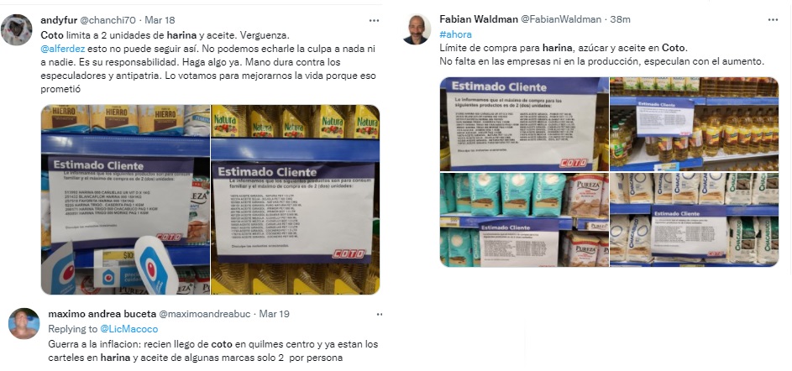Open the top-left Estimado Cliente photo in Fabian's tweet
This screenshot has width=792, height=371.
pos(524,124)
